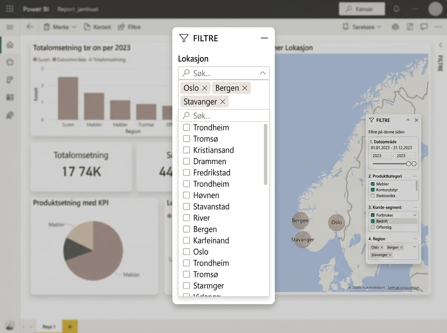Expand the Region filter dropdown chevron
The height and width of the screenshot is (333, 447).
point(415,247)
